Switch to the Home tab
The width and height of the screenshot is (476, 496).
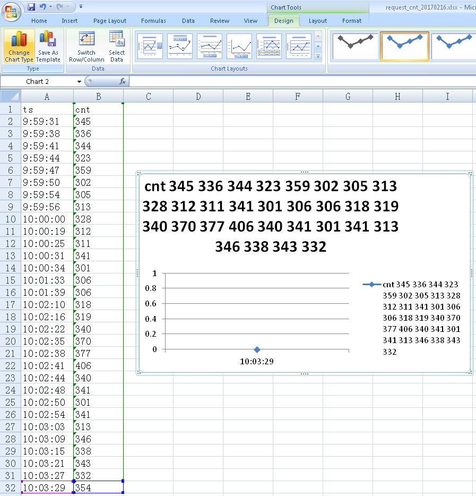[x=39, y=21]
